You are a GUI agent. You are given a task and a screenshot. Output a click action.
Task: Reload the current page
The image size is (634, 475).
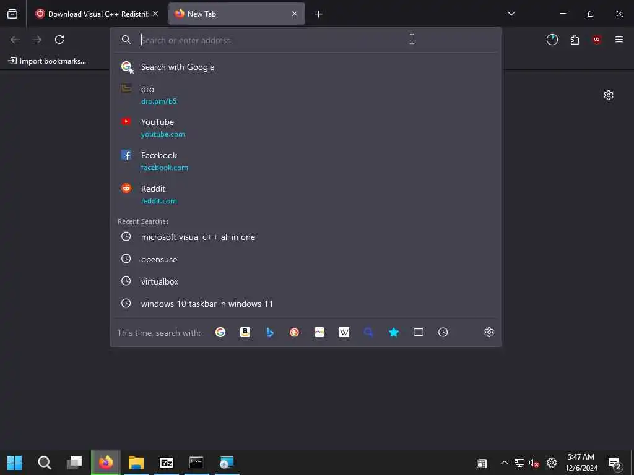pyautogui.click(x=59, y=40)
